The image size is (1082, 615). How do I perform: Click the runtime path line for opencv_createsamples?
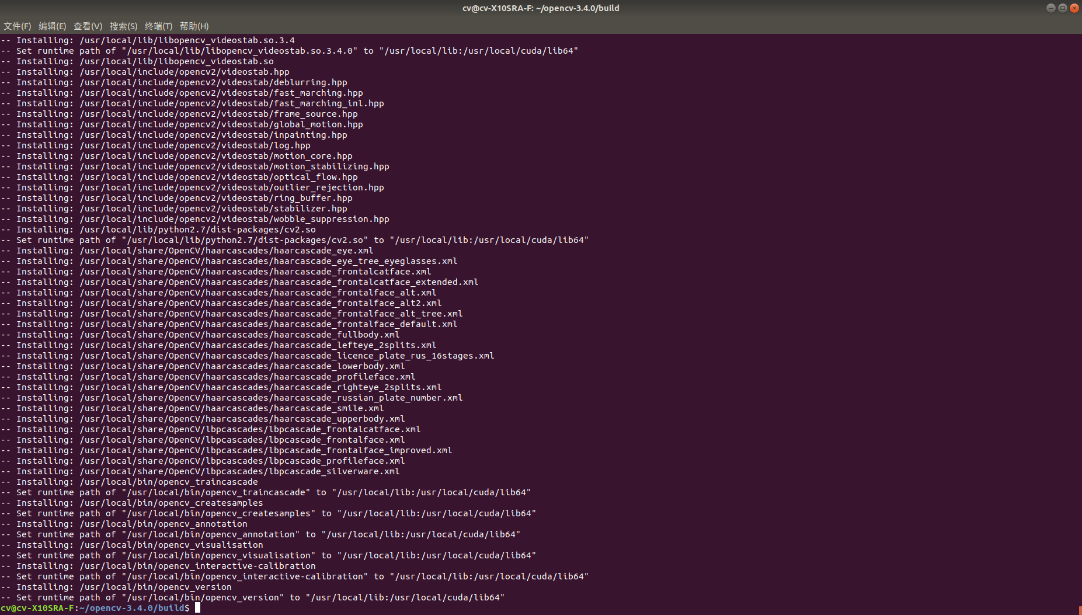[269, 513]
